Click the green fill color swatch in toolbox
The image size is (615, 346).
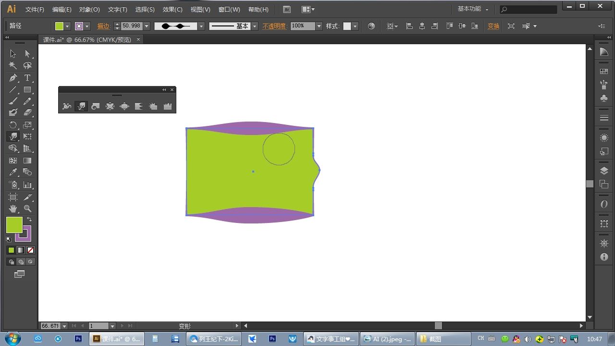(13, 224)
